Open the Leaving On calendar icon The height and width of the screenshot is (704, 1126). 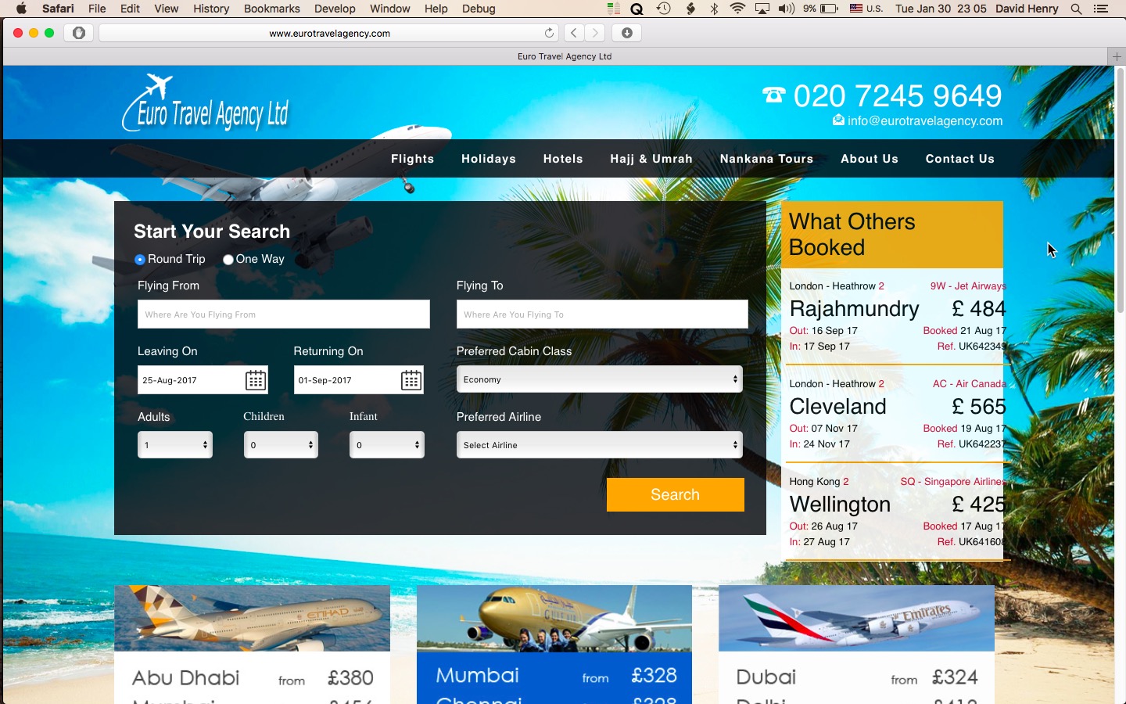(x=256, y=380)
